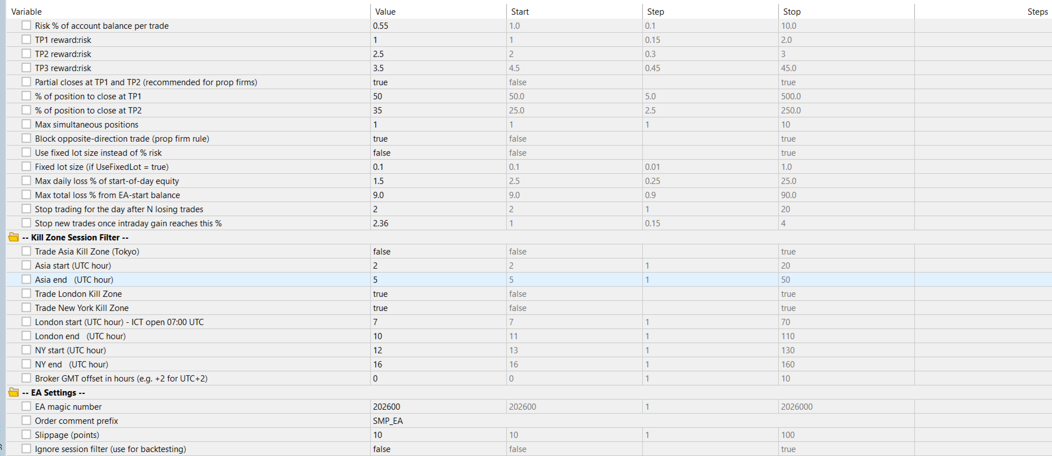Open the Ignore session filter value dropdown
This screenshot has height=456, width=1052.
click(439, 449)
